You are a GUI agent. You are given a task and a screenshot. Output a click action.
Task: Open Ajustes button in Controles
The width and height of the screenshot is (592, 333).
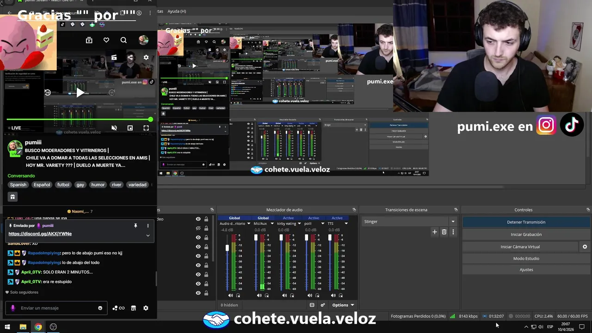pyautogui.click(x=526, y=270)
